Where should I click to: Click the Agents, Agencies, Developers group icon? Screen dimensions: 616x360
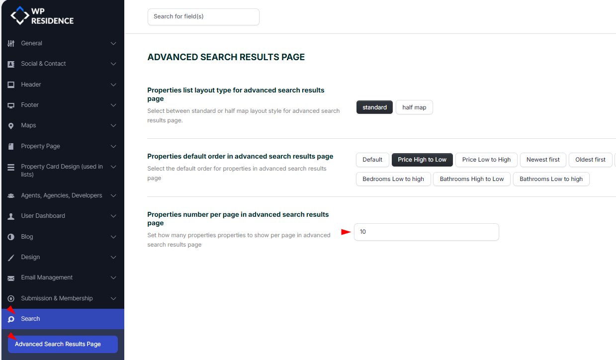(x=11, y=196)
